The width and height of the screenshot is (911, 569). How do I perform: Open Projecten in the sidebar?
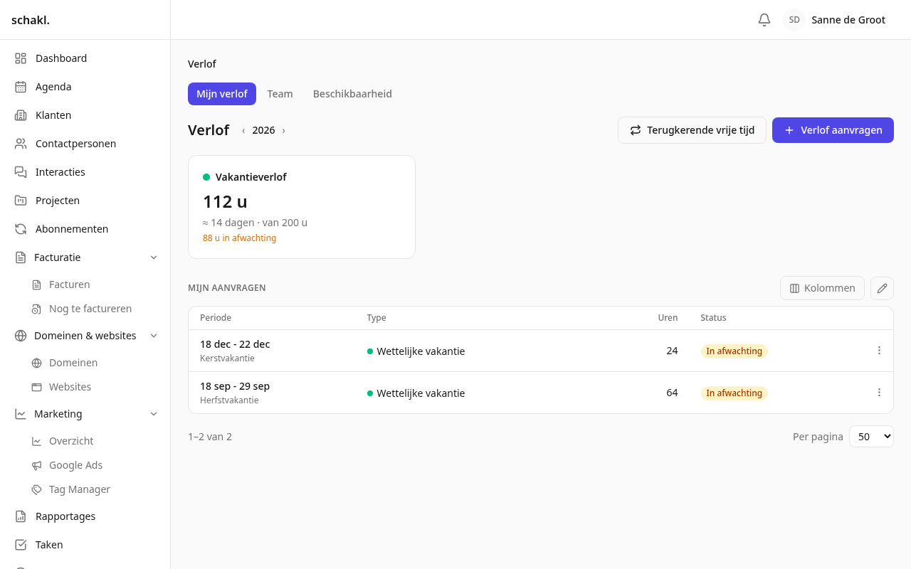click(85, 201)
